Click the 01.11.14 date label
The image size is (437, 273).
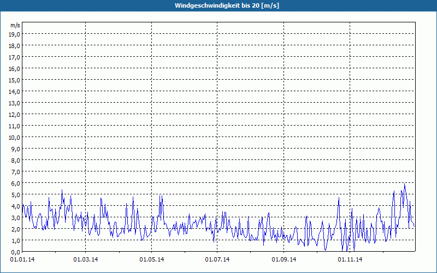point(350,259)
